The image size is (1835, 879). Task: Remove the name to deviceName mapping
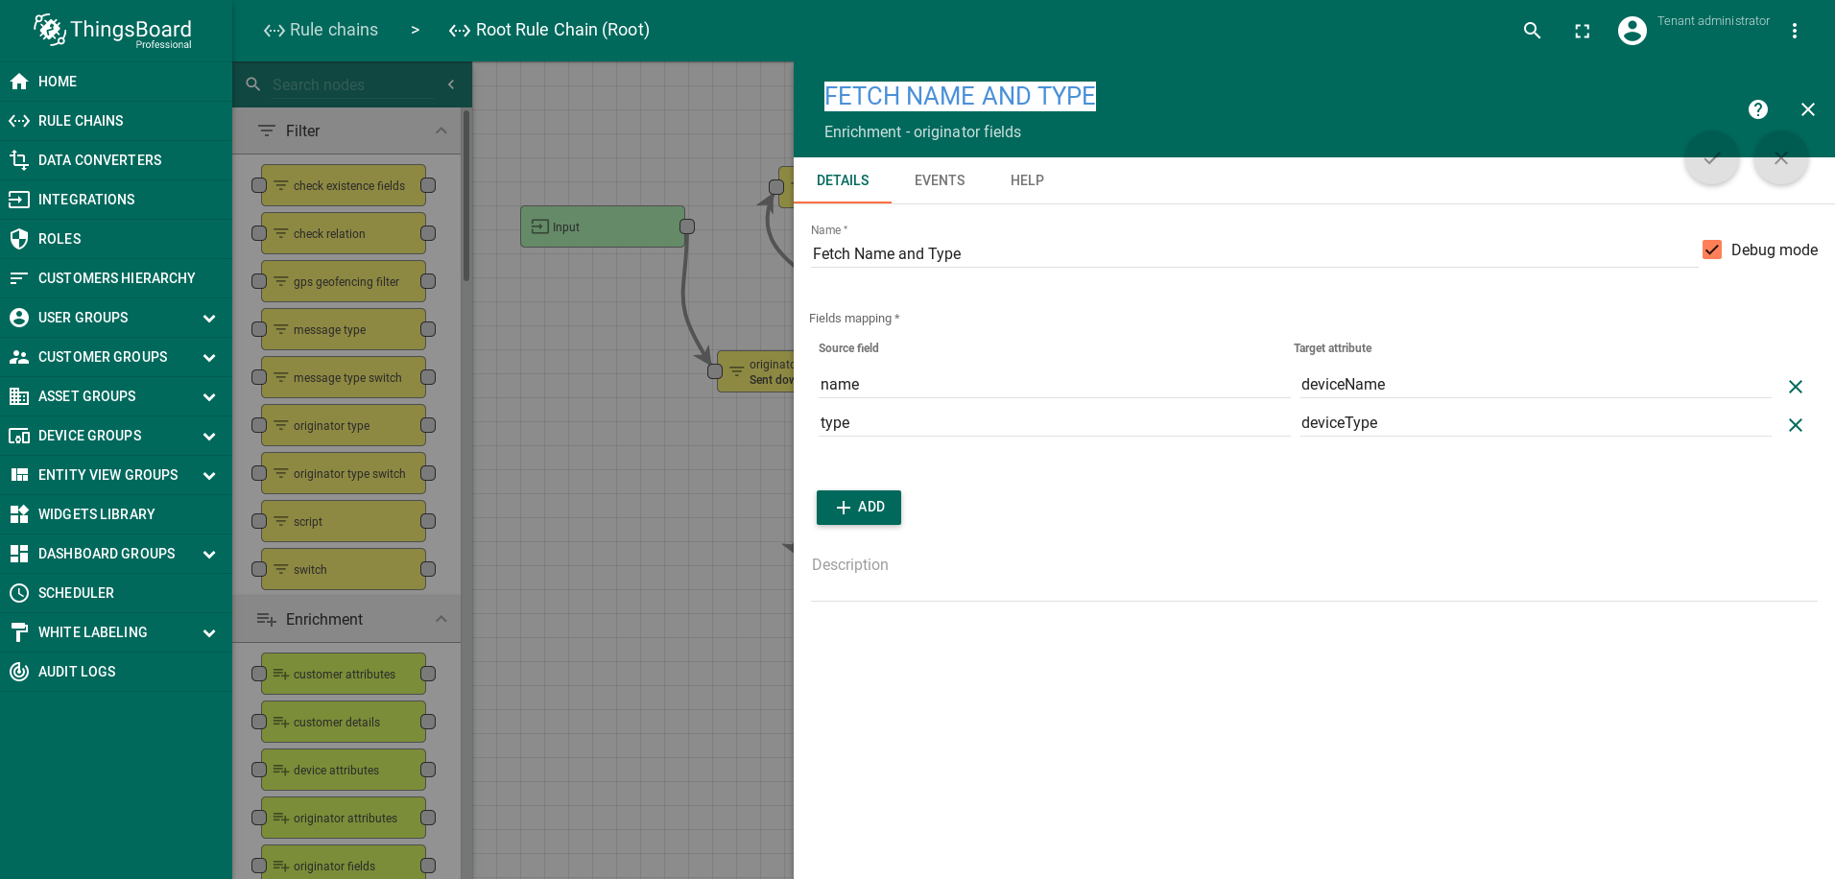click(1796, 387)
